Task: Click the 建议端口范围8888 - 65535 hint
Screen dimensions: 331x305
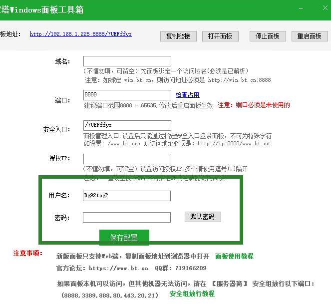Action: point(121,105)
